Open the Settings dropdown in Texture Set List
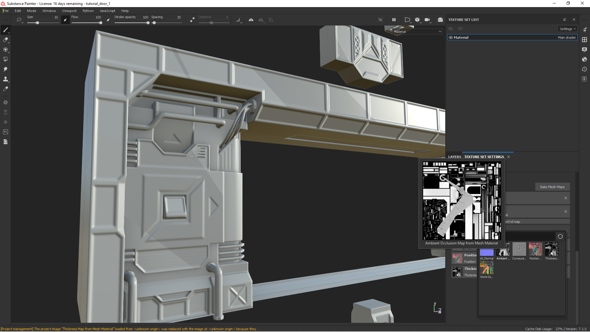The image size is (590, 332). pos(567,29)
